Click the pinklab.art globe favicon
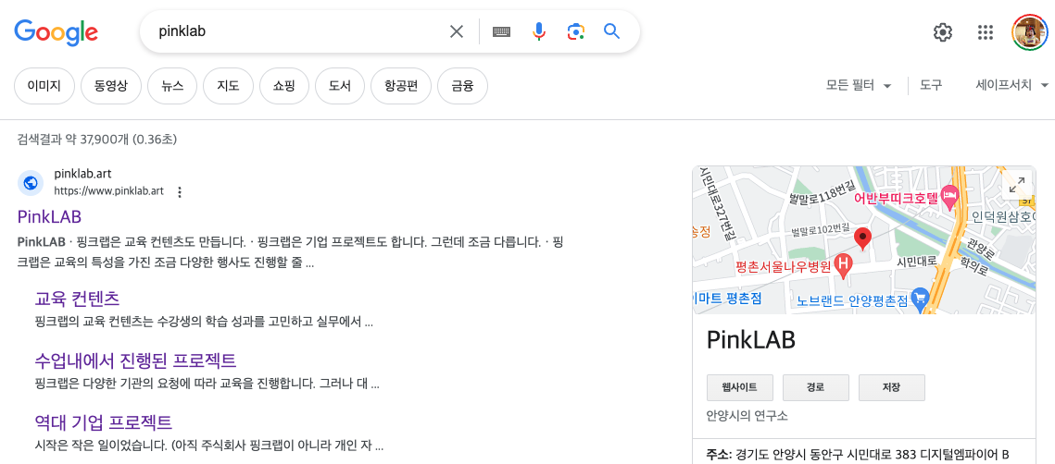1055x464 pixels. (x=31, y=183)
